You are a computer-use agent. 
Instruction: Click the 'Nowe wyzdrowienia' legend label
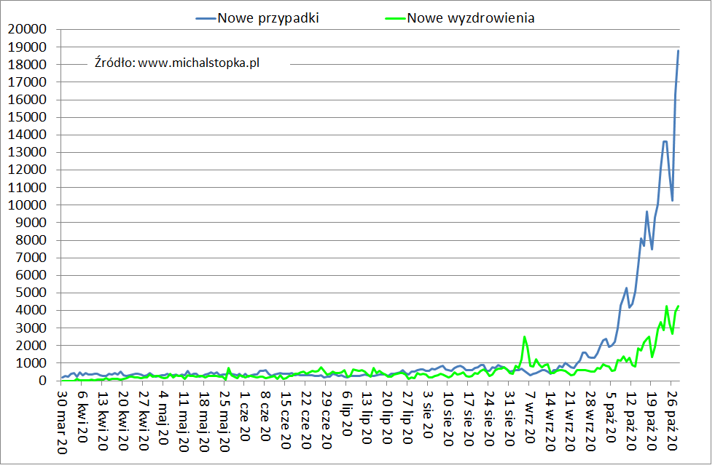pos(471,18)
